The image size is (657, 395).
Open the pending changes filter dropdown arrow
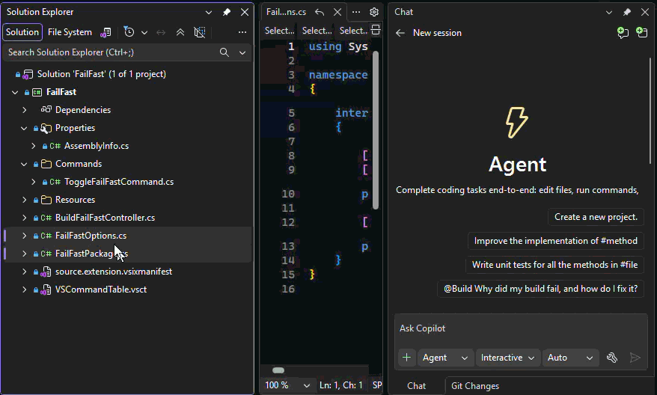[x=144, y=32]
